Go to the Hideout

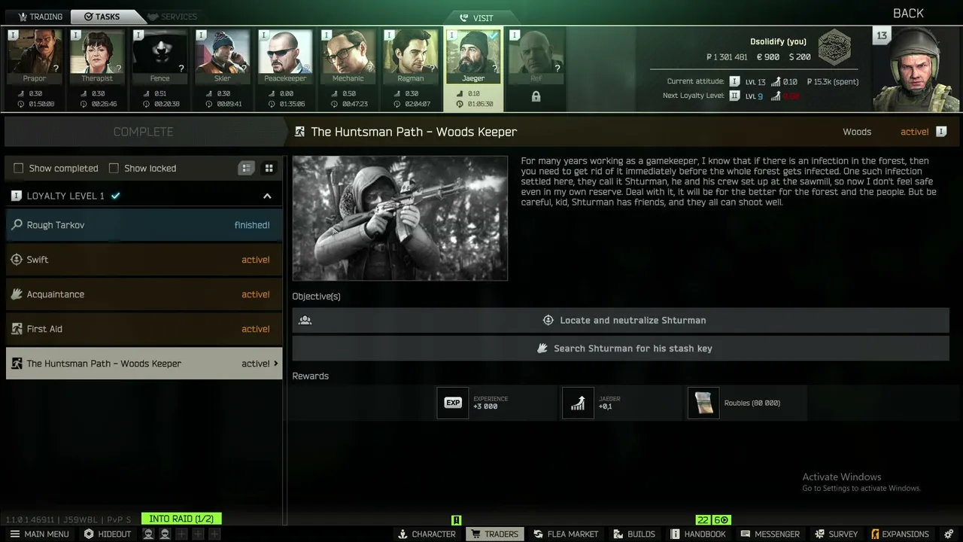click(x=108, y=534)
